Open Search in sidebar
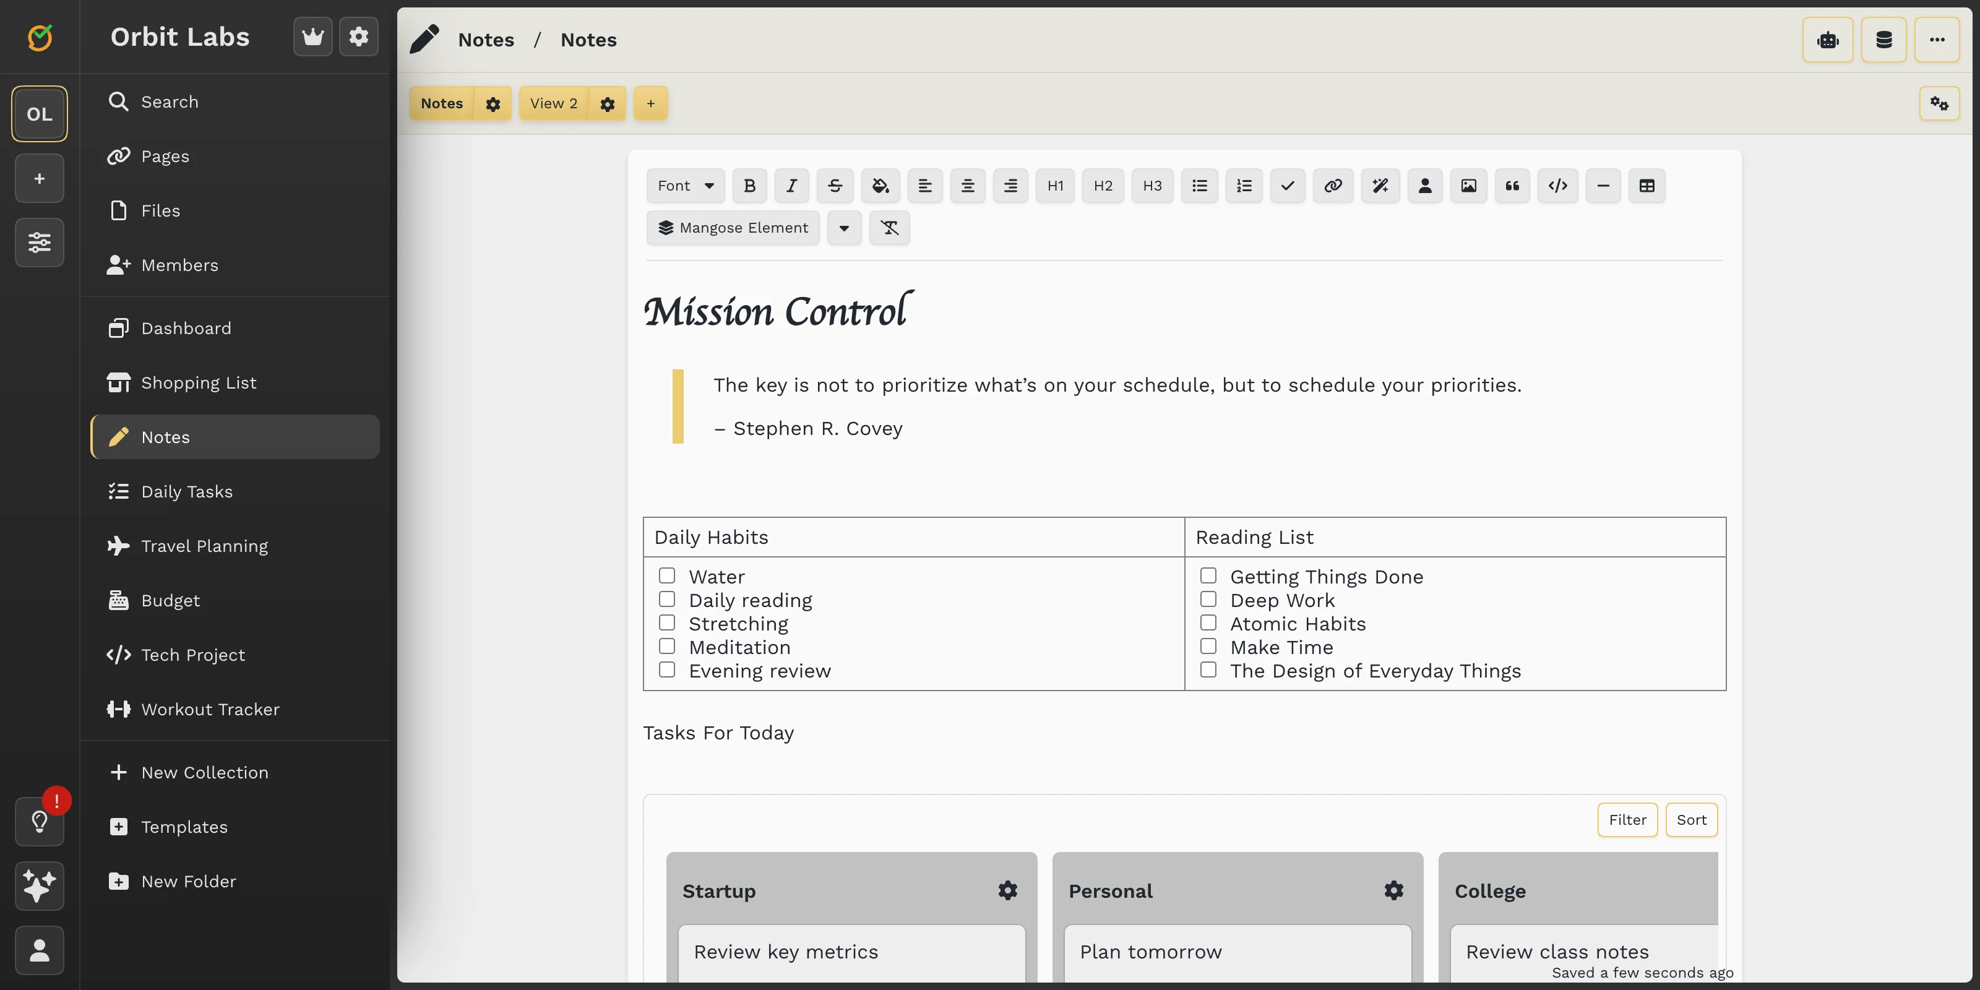Screen dimensions: 1980x990 pyautogui.click(x=235, y=101)
